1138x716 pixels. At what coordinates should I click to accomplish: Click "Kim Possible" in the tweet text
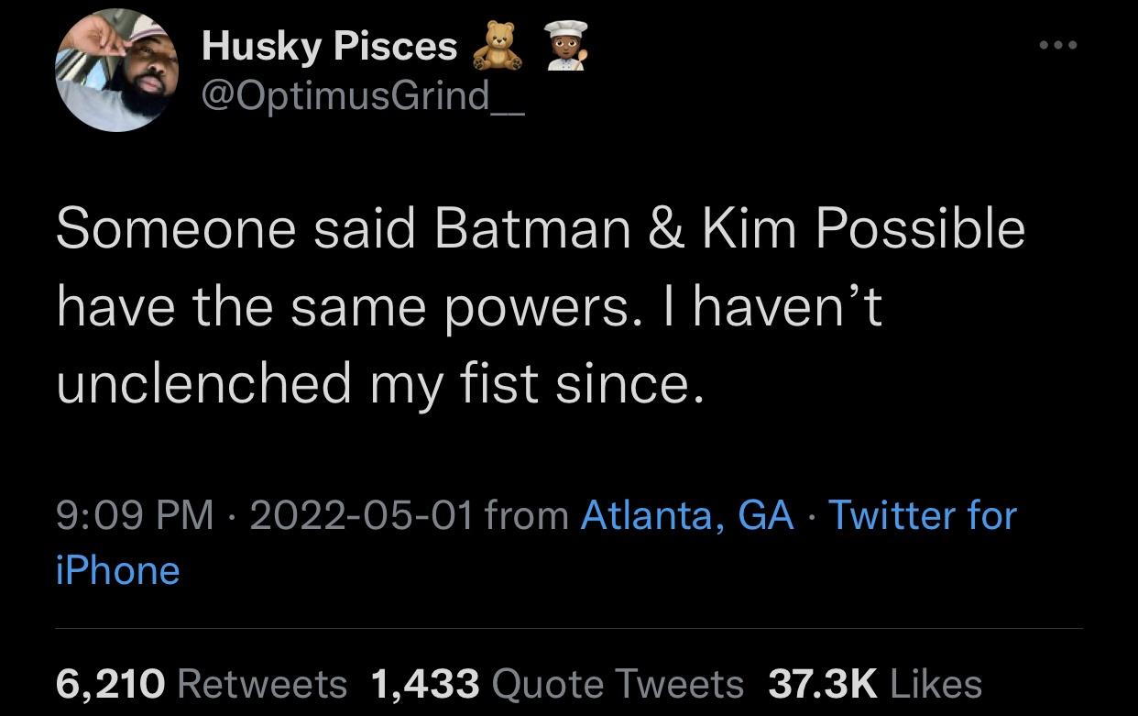pos(863,228)
